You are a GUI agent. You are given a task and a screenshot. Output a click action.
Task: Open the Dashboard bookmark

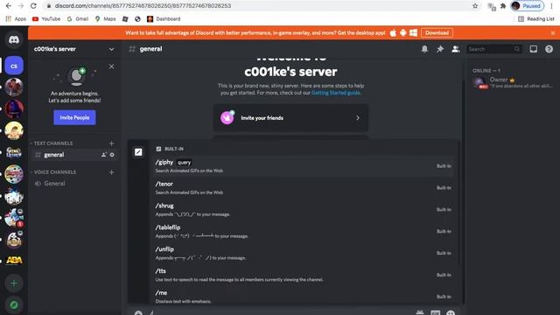(164, 19)
